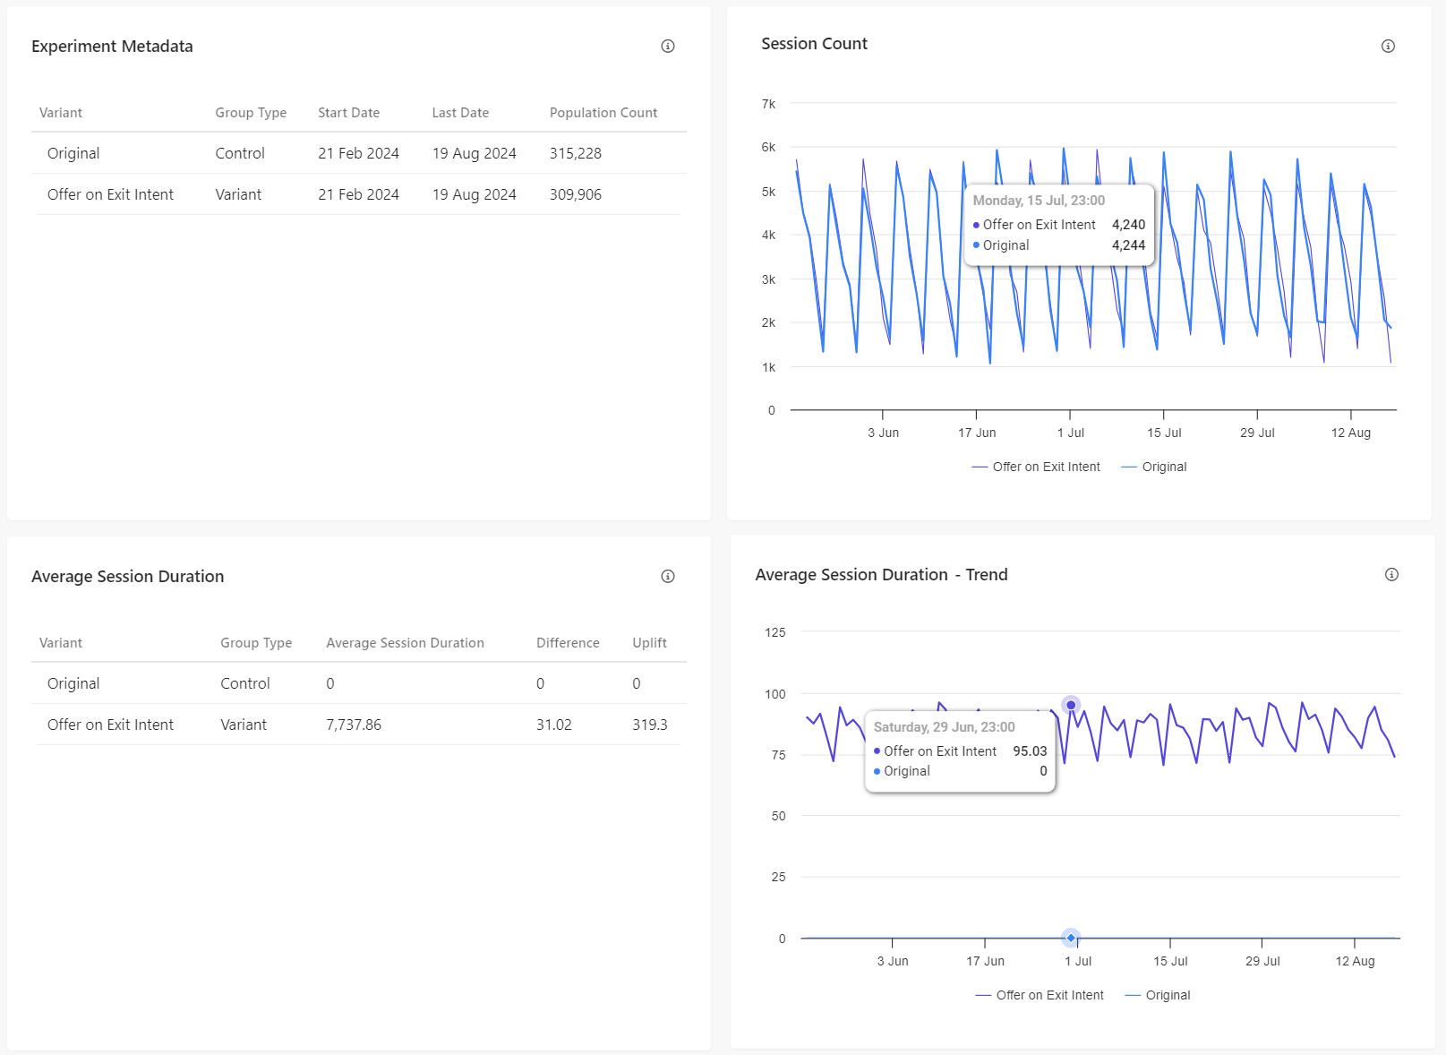This screenshot has width=1446, height=1055.
Task: Click the 31.02 difference value
Action: tap(554, 725)
